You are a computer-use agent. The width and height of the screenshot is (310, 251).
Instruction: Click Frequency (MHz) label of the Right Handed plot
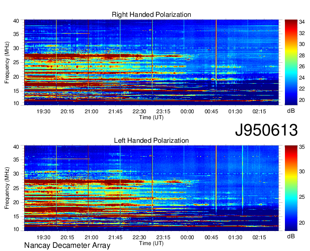(7, 62)
